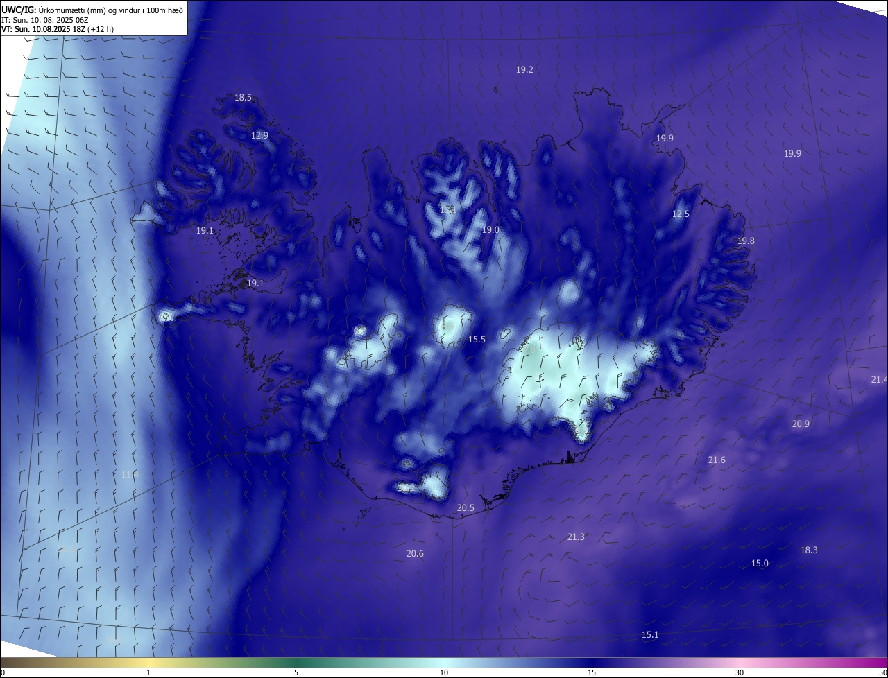Click the color scale tick label 0
Image resolution: width=888 pixels, height=678 pixels.
click(x=2, y=673)
